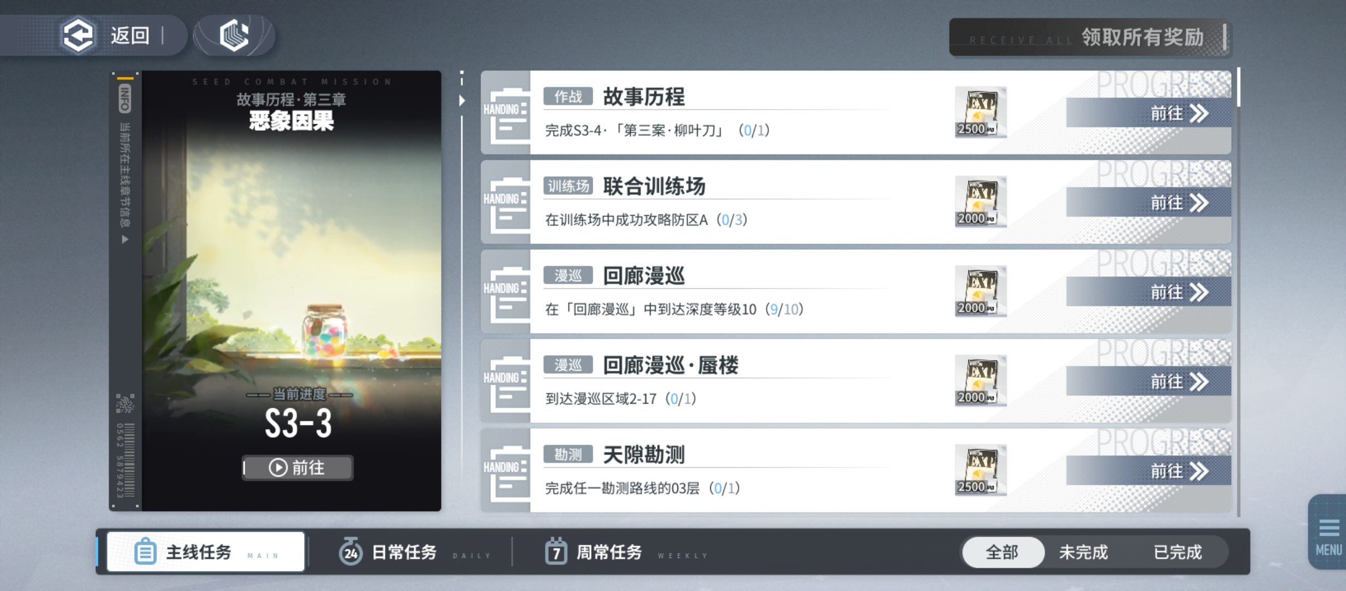1346x591 pixels.
Task: Select the 已完成 filter option
Action: pos(1177,552)
